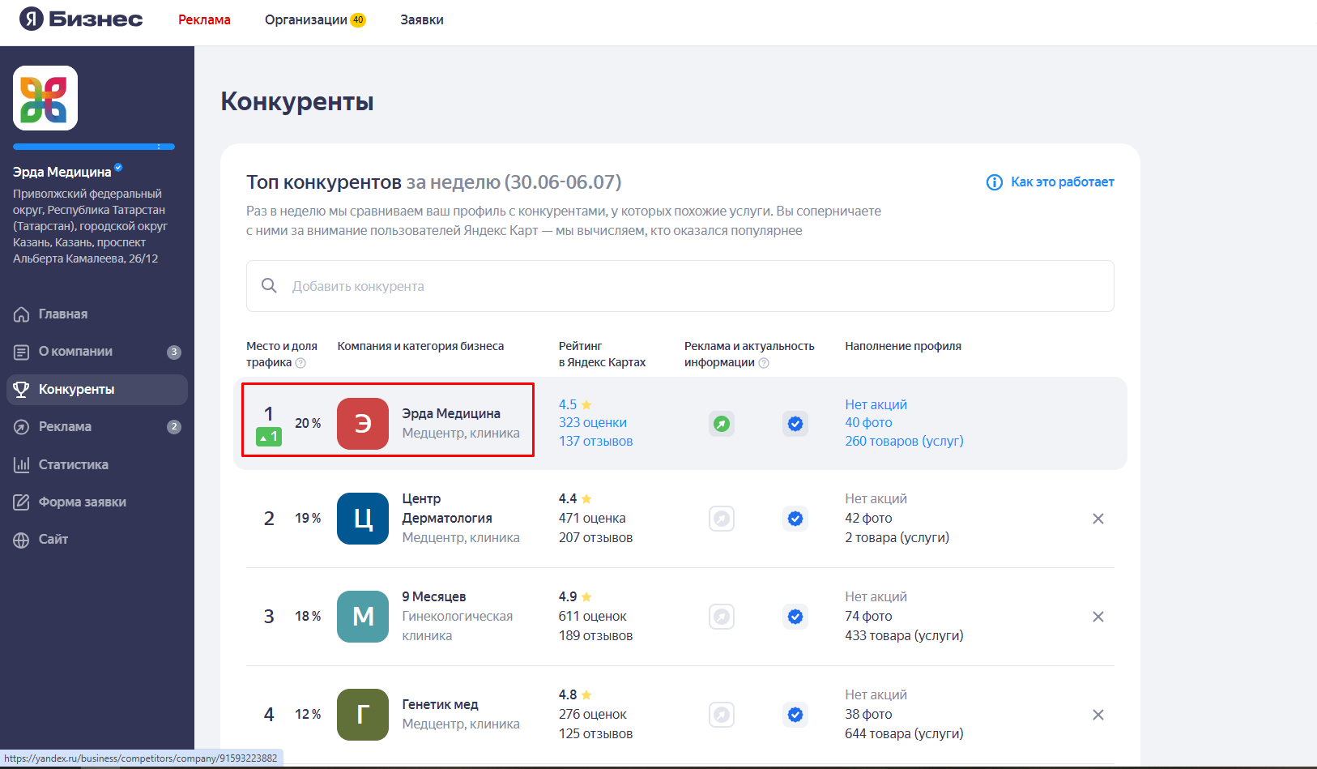The image size is (1317, 769).
Task: Go to Заявки in the top navigation
Action: [421, 19]
